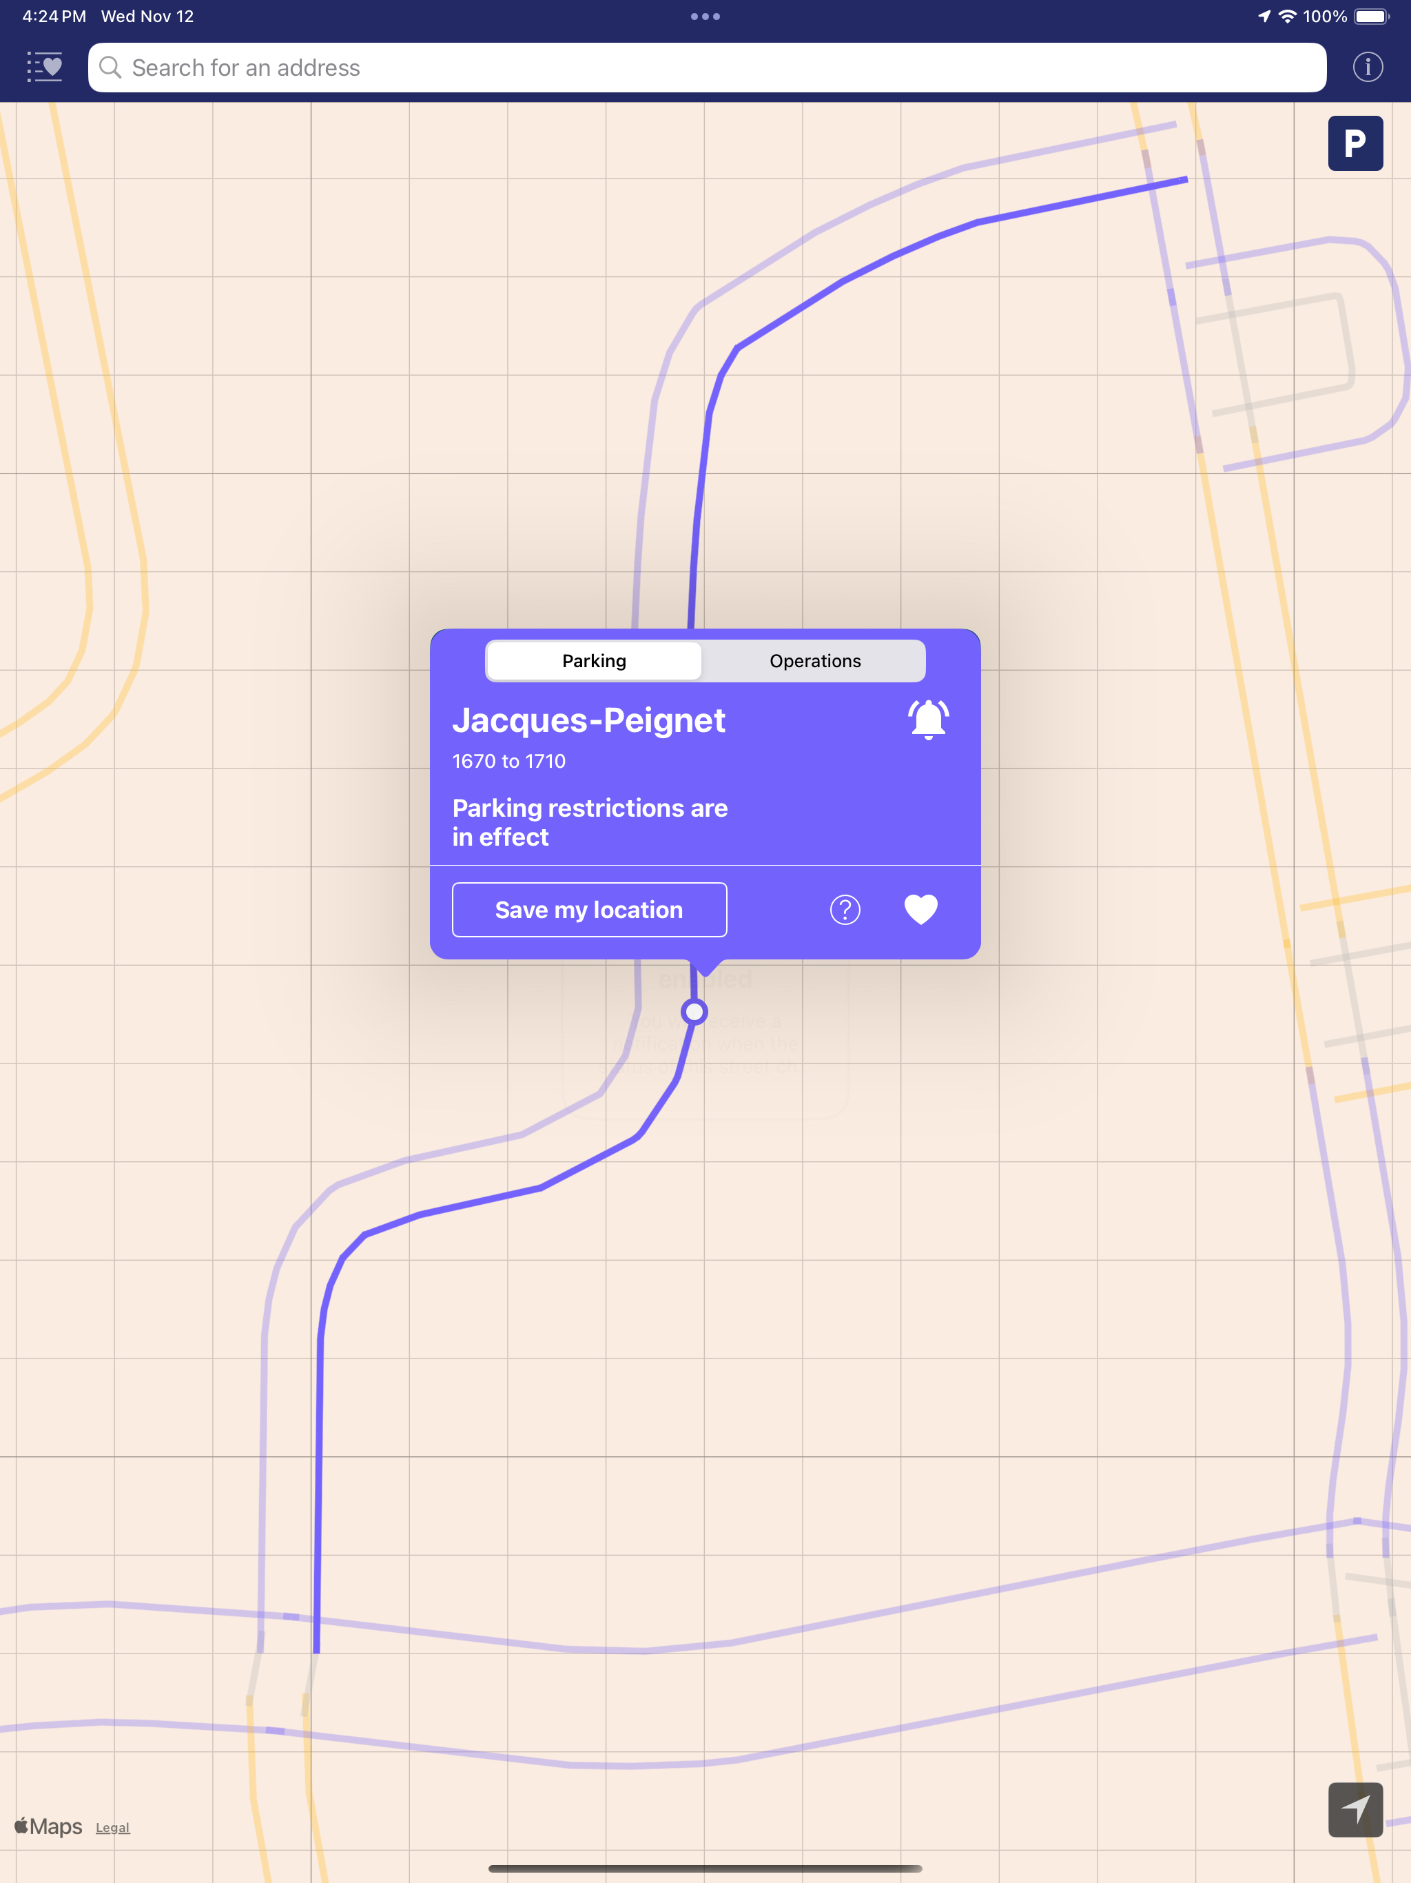1411x1883 pixels.
Task: Tap the Wi-Fi status icon
Action: tap(1288, 16)
